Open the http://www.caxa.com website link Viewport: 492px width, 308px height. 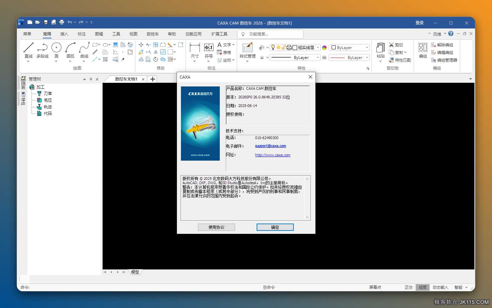pos(273,155)
